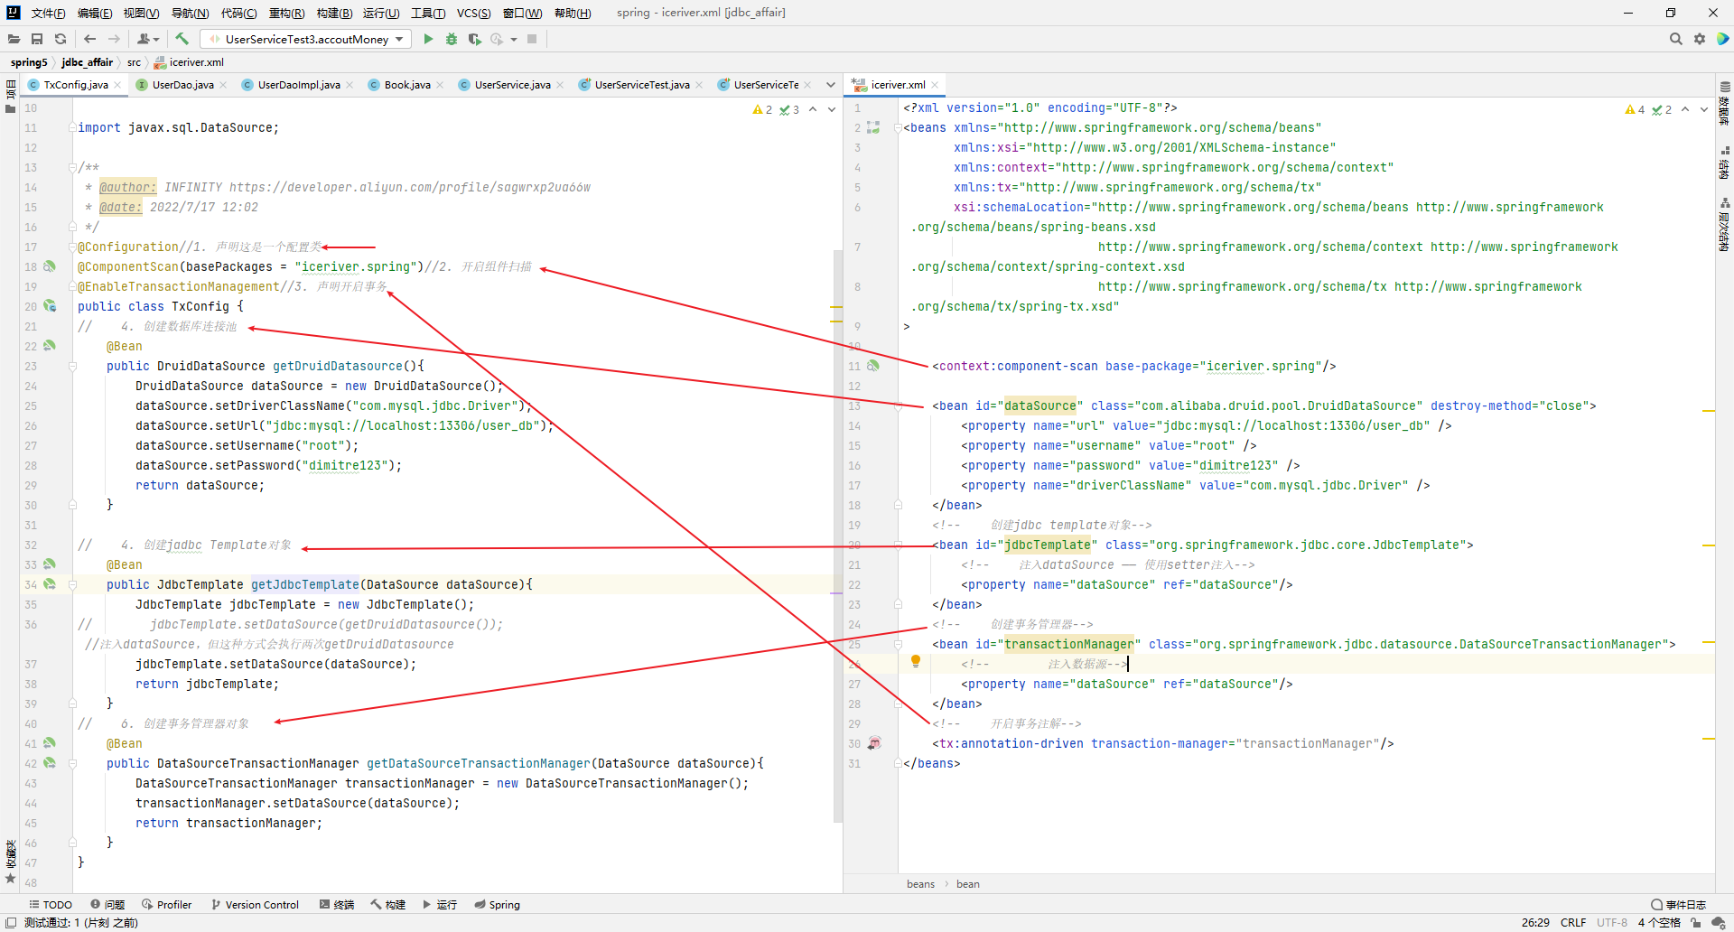Switch to the UserServiceTest.java tab

(x=642, y=85)
